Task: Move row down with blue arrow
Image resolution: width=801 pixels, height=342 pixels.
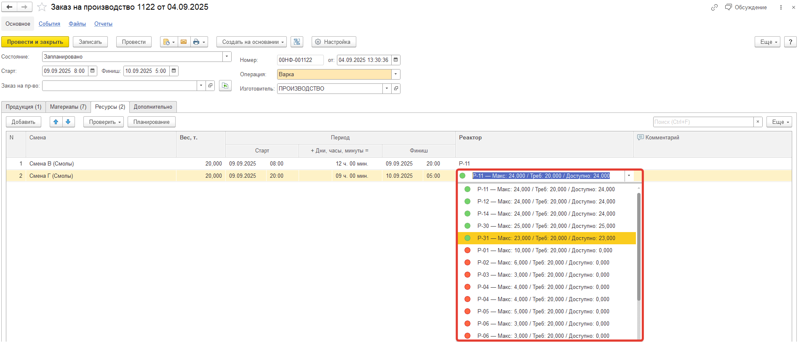Action: pos(68,122)
